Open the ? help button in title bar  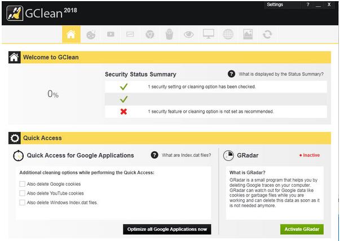(308, 5)
